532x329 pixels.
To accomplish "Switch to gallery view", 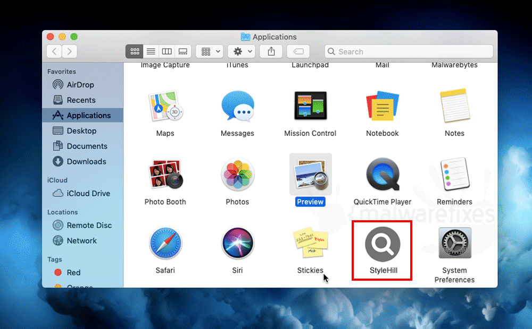I will pyautogui.click(x=183, y=51).
